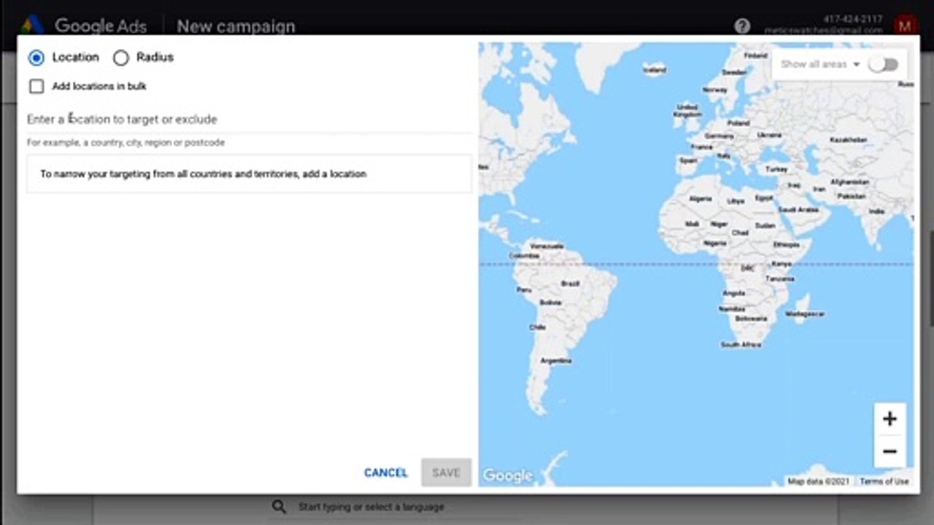The image size is (934, 525).
Task: Click Brazil label on the map
Action: coord(570,284)
